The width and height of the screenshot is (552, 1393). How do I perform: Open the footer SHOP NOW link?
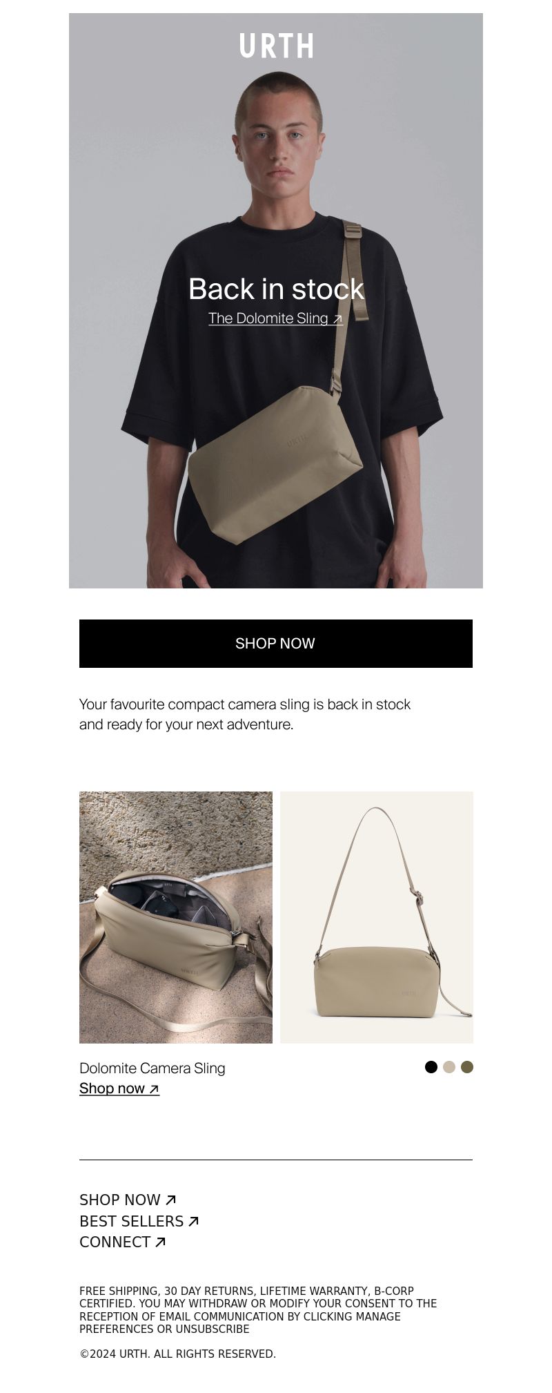128,1200
